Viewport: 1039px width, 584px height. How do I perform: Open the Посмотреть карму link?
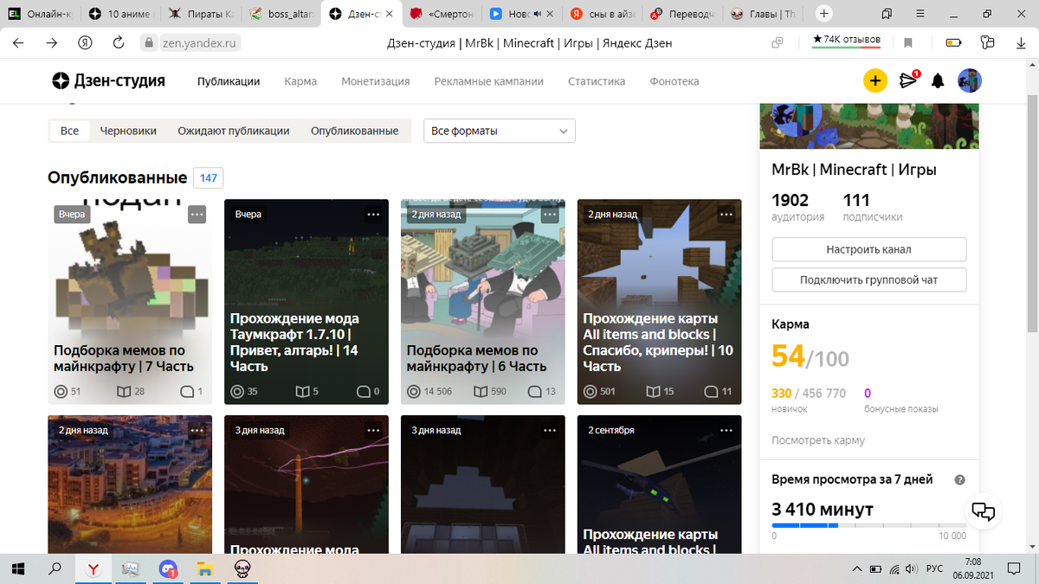818,440
